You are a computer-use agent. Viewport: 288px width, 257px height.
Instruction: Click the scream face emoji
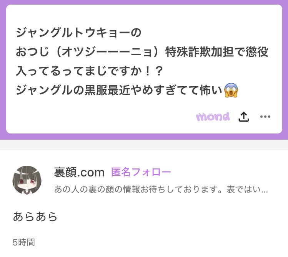point(231,90)
